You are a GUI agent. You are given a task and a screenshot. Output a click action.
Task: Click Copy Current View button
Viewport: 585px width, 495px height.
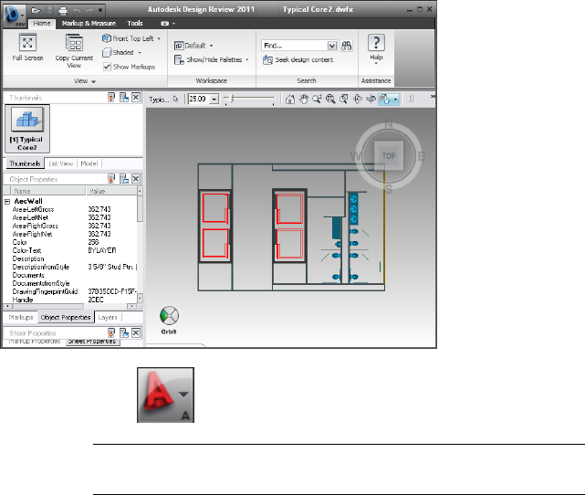point(74,51)
